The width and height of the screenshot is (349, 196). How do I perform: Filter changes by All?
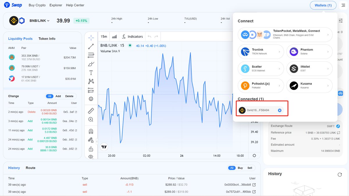(x=50, y=96)
